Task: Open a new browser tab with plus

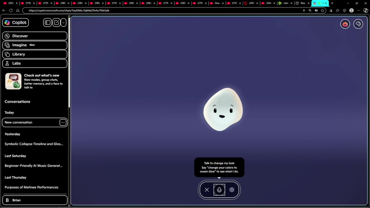Action: point(332,3)
